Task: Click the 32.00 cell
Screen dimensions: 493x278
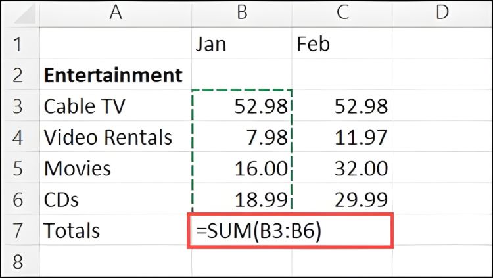Action: pos(342,168)
